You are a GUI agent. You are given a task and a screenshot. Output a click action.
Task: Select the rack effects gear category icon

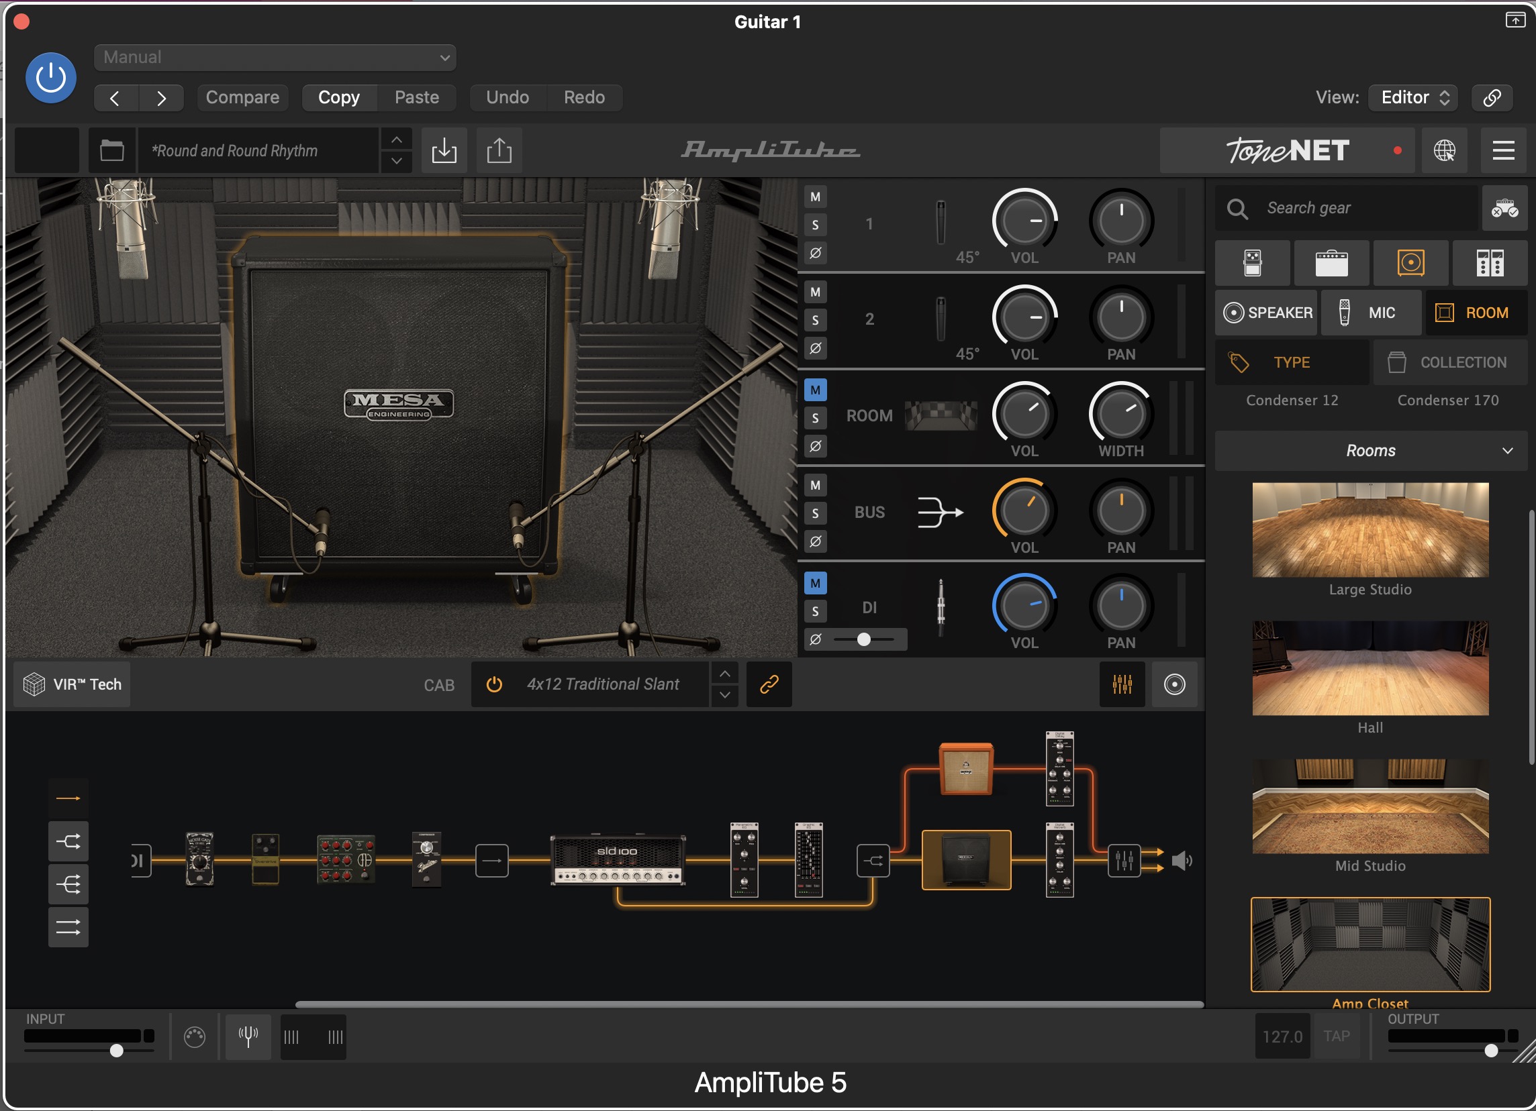click(x=1490, y=263)
